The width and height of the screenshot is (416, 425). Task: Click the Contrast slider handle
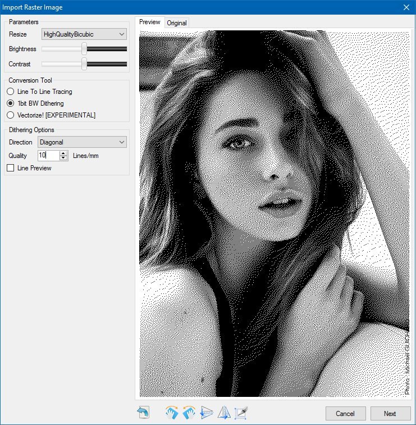click(84, 64)
